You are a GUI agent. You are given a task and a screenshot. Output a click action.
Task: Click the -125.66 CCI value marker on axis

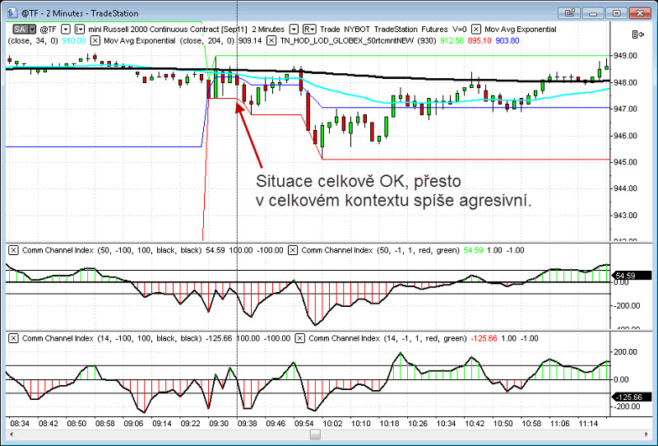[x=632, y=397]
